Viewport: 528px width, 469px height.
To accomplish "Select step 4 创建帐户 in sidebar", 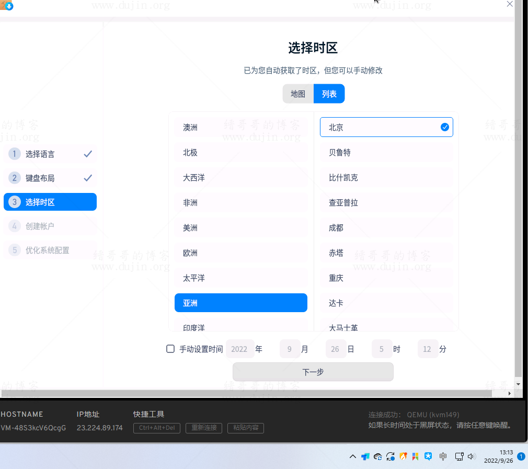I will coord(50,226).
